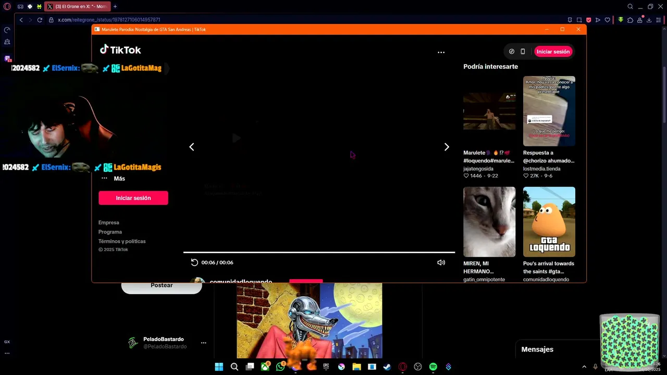Click the TikTok coin/get-app icon in header

512,52
